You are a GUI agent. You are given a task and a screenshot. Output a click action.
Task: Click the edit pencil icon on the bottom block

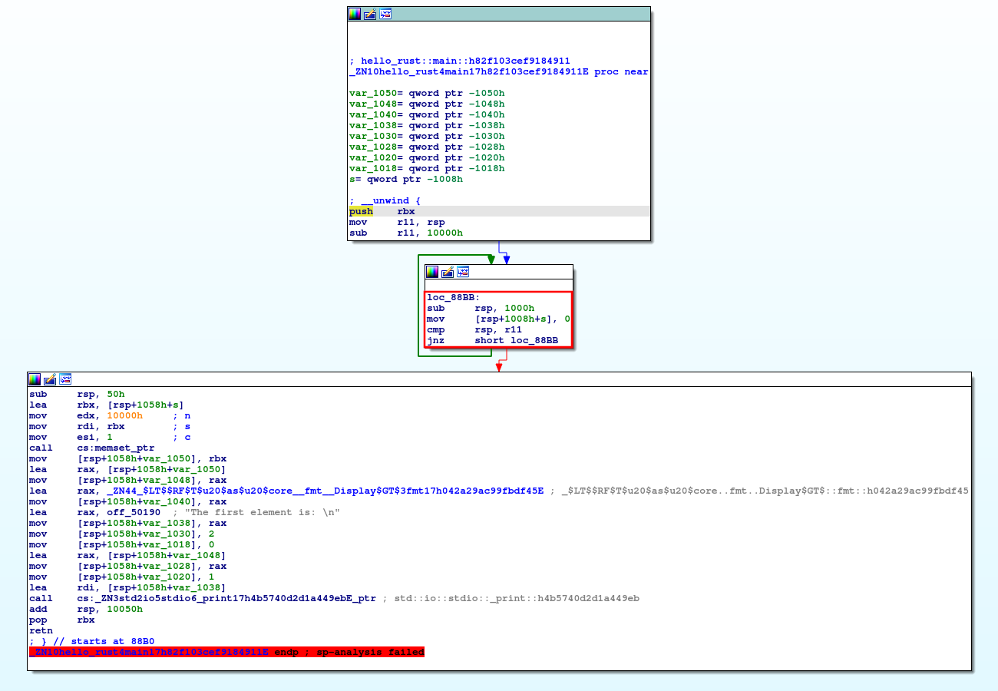(49, 379)
